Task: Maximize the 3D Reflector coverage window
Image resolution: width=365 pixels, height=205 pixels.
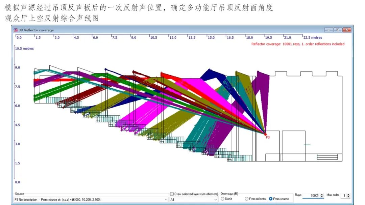Action: (338, 30)
